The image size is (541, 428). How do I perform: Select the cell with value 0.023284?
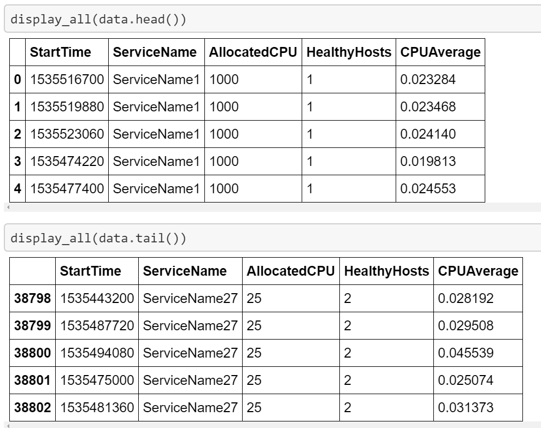tap(428, 80)
